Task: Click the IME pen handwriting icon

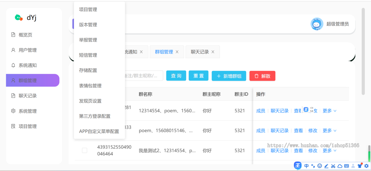Action: (x=326, y=166)
